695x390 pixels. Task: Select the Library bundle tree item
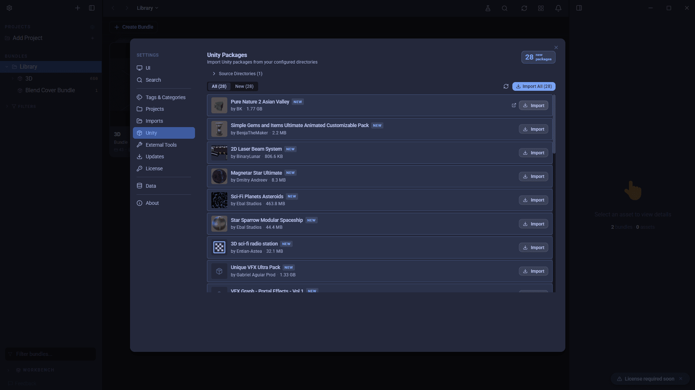point(51,67)
